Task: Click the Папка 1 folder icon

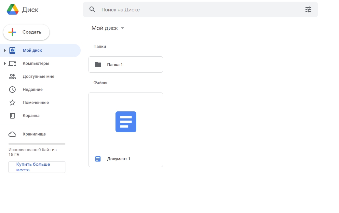Action: [x=98, y=64]
